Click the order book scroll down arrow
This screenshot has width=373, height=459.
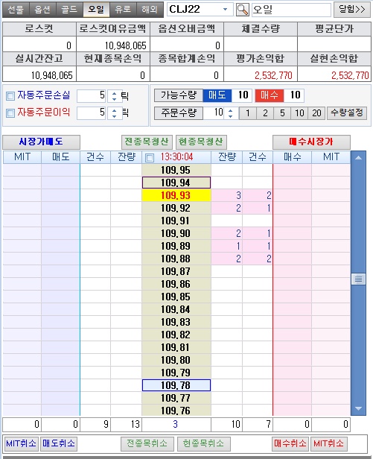tap(358, 408)
